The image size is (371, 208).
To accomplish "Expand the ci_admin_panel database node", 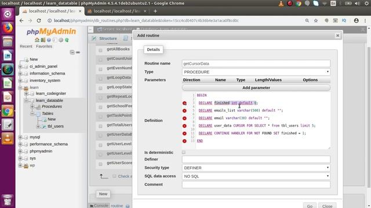I will click(x=20, y=66).
